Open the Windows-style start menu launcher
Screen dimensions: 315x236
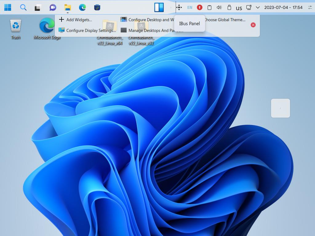click(8, 7)
